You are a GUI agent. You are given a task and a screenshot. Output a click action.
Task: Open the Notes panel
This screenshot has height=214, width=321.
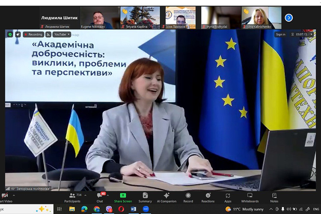pyautogui.click(x=274, y=197)
